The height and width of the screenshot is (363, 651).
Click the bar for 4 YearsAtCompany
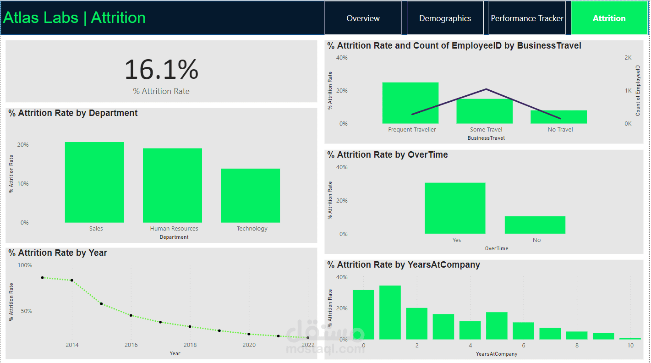pyautogui.click(x=470, y=330)
